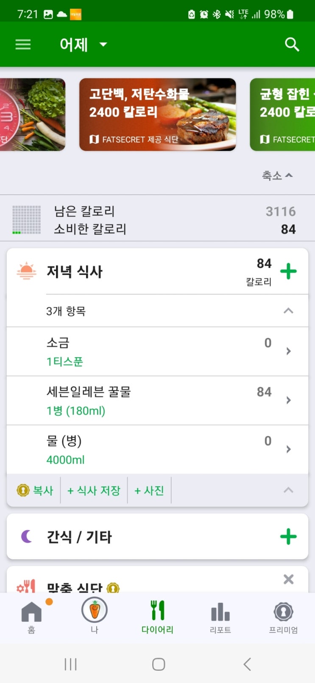
Task: Add food to 저녁 식사 with plus
Action: tap(288, 272)
